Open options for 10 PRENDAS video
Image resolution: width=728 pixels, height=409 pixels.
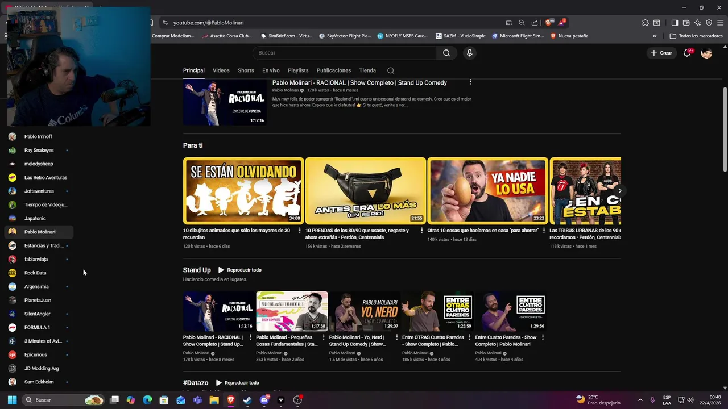pyautogui.click(x=421, y=231)
